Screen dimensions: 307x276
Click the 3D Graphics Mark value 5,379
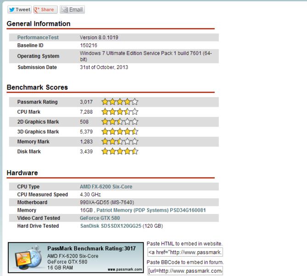click(x=86, y=132)
